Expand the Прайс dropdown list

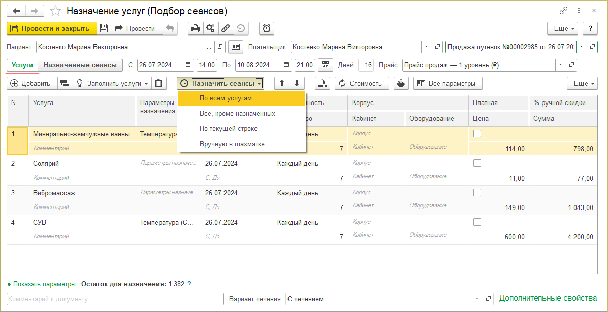pyautogui.click(x=561, y=65)
